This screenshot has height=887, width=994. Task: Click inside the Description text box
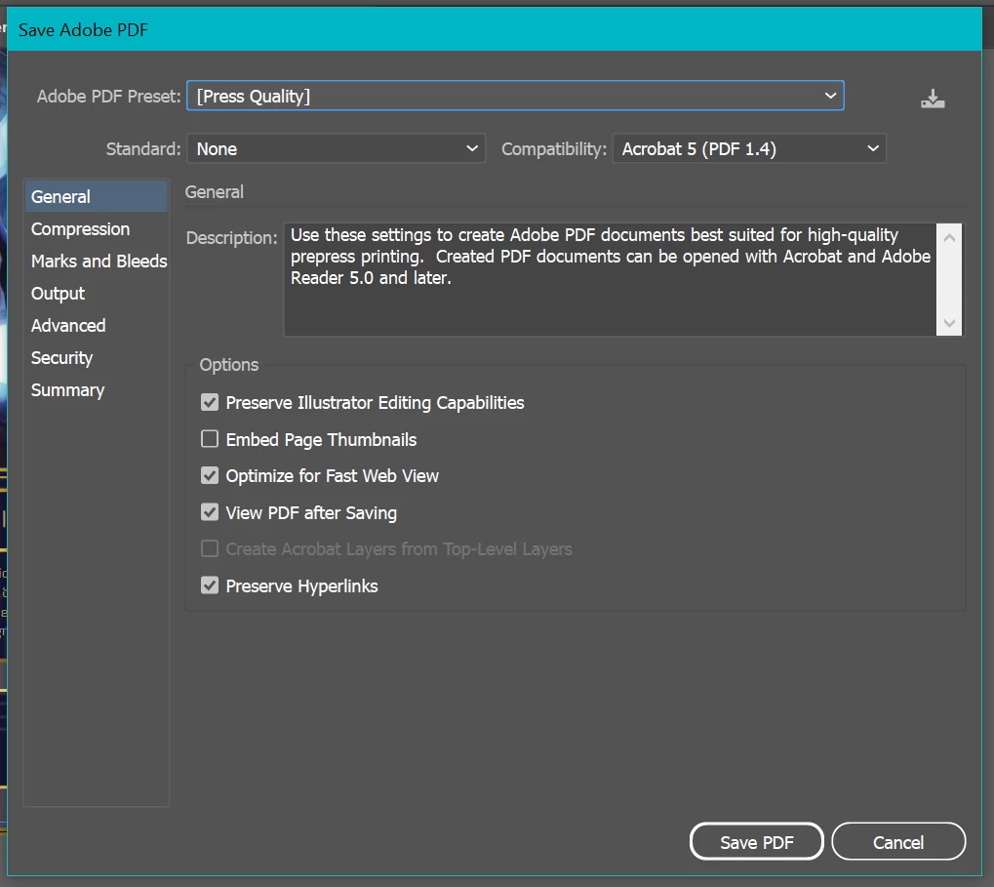point(610,280)
